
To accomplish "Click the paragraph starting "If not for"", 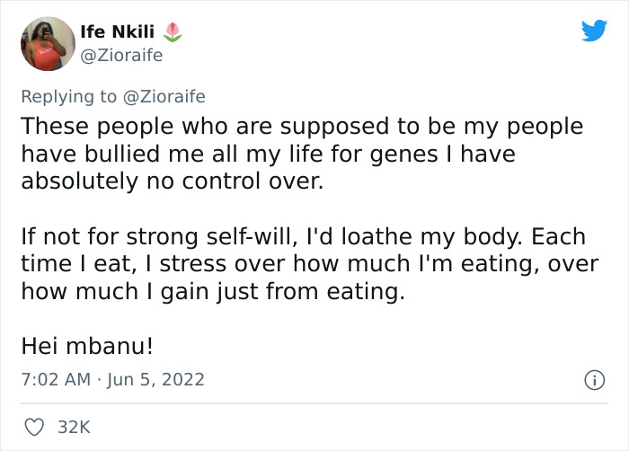I will (x=302, y=264).
